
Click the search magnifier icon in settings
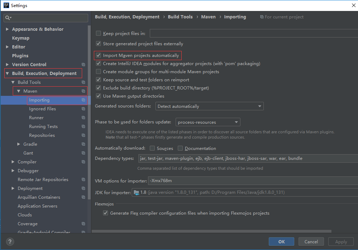pos(8,18)
